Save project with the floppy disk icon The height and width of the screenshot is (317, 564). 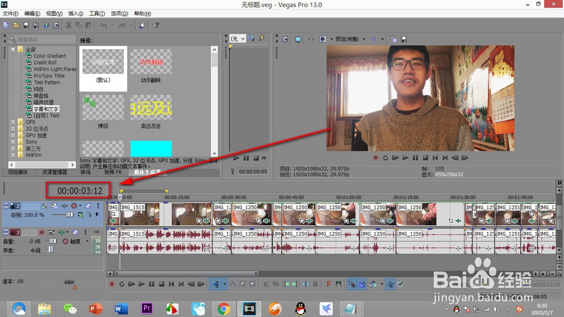pos(26,25)
